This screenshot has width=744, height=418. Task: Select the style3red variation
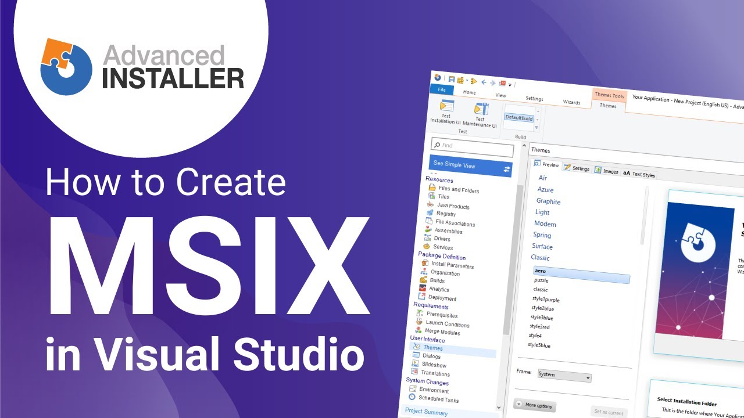539,326
